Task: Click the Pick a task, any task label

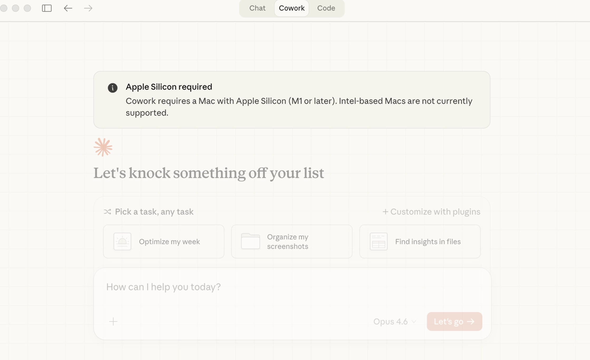Action: [x=154, y=212]
